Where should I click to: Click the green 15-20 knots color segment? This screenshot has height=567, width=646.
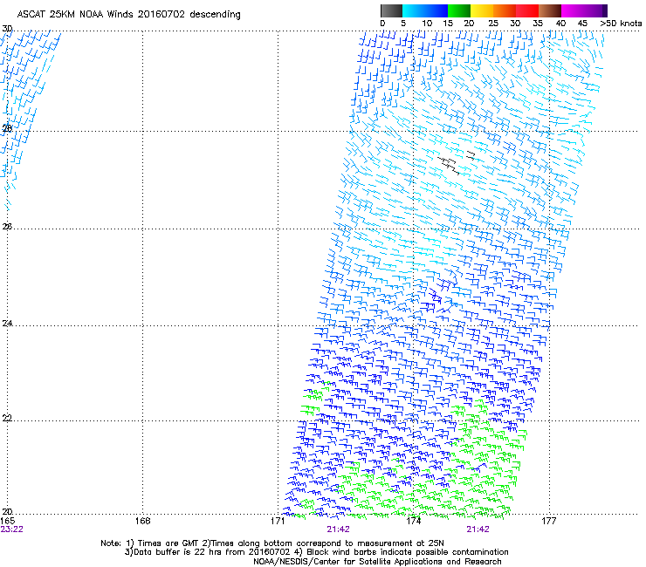[459, 10]
